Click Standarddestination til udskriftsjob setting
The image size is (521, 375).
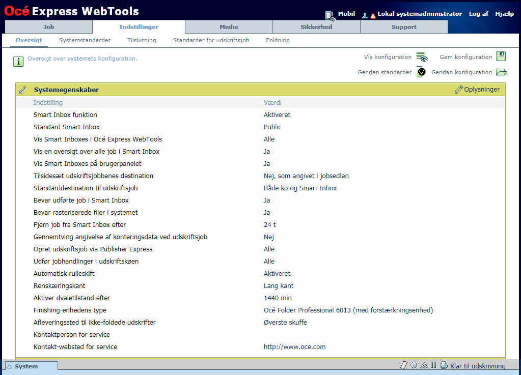pos(86,188)
